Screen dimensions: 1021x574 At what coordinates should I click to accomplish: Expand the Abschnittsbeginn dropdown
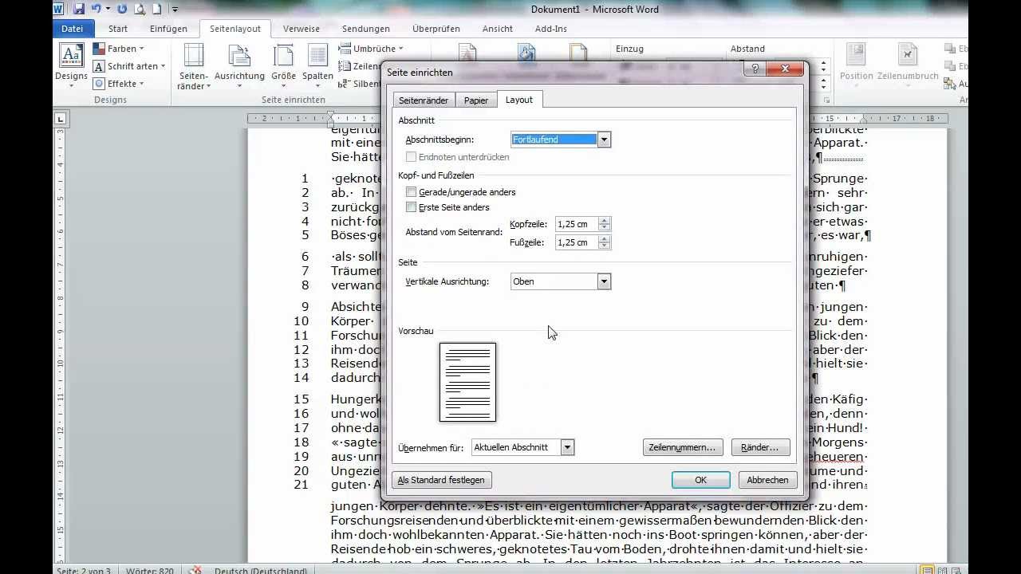pyautogui.click(x=604, y=140)
